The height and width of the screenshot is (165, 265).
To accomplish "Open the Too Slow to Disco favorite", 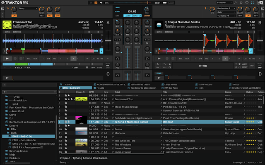I will [140, 85].
